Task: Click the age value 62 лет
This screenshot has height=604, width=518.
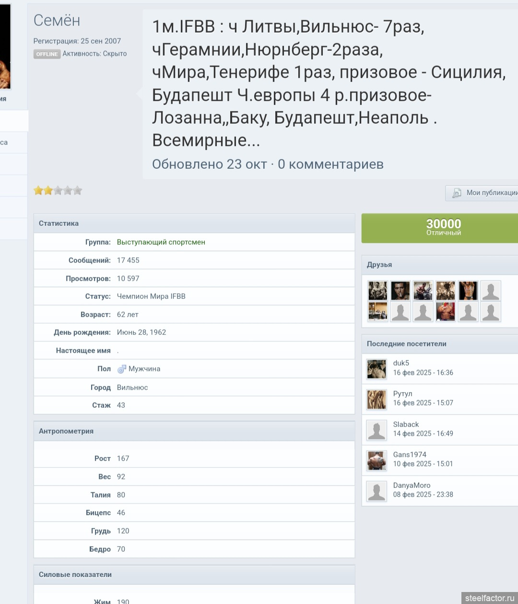Action: tap(128, 315)
